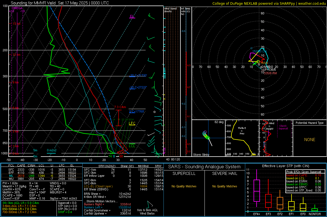The image size is (327, 217).
Task: Click the PW = 1.62in value
Action: coord(10,183)
